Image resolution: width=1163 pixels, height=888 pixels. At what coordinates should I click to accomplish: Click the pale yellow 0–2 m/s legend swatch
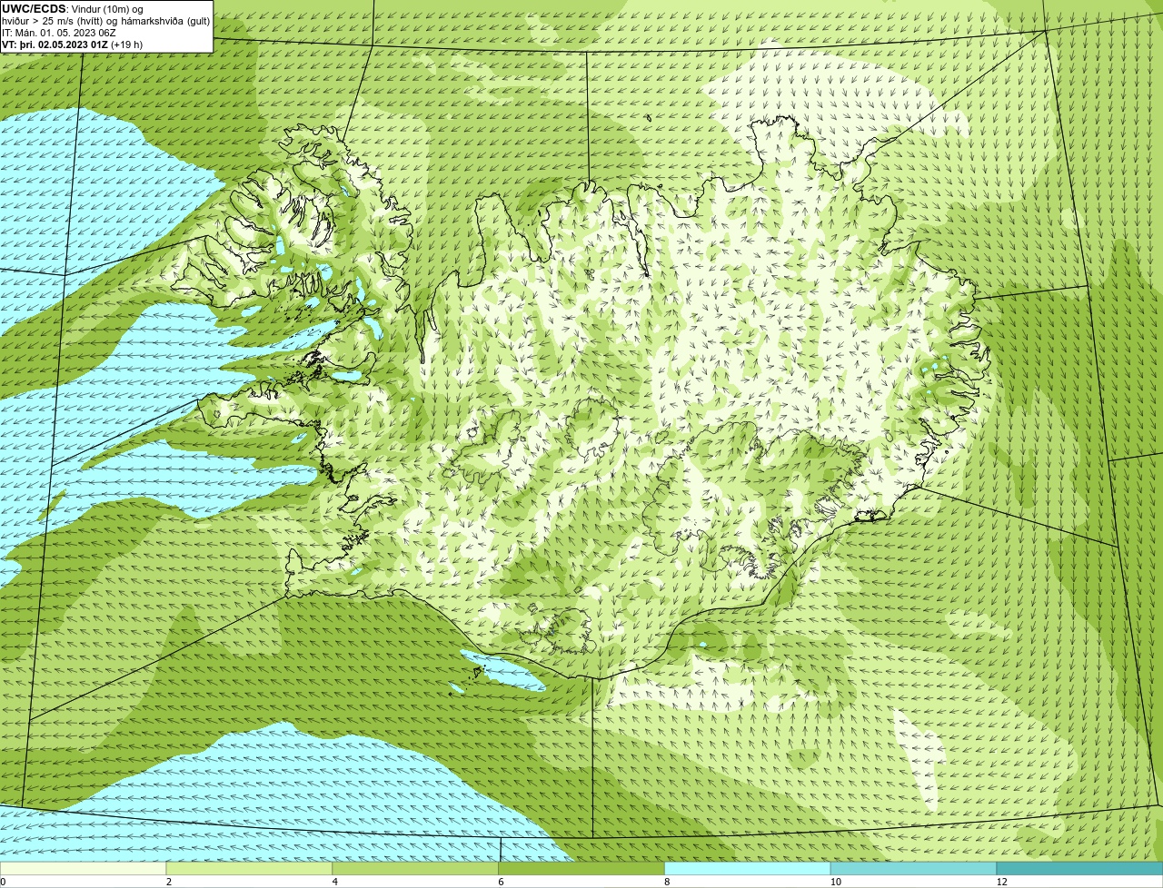click(x=83, y=869)
